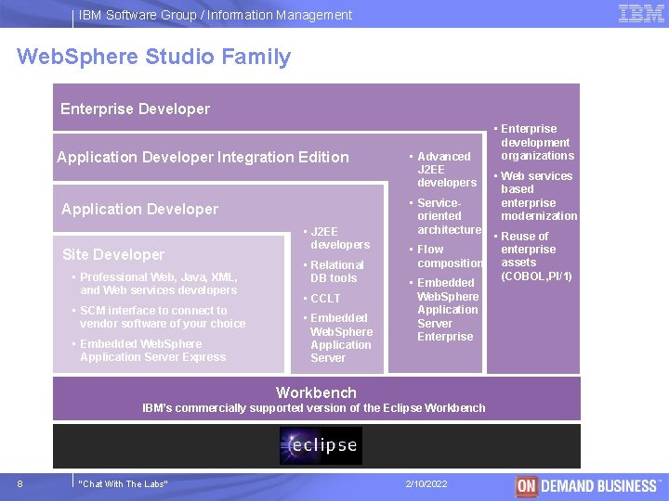Click bullet 'SCM interface to connect to'
Viewport: 669px width, 501px height.
(x=162, y=317)
